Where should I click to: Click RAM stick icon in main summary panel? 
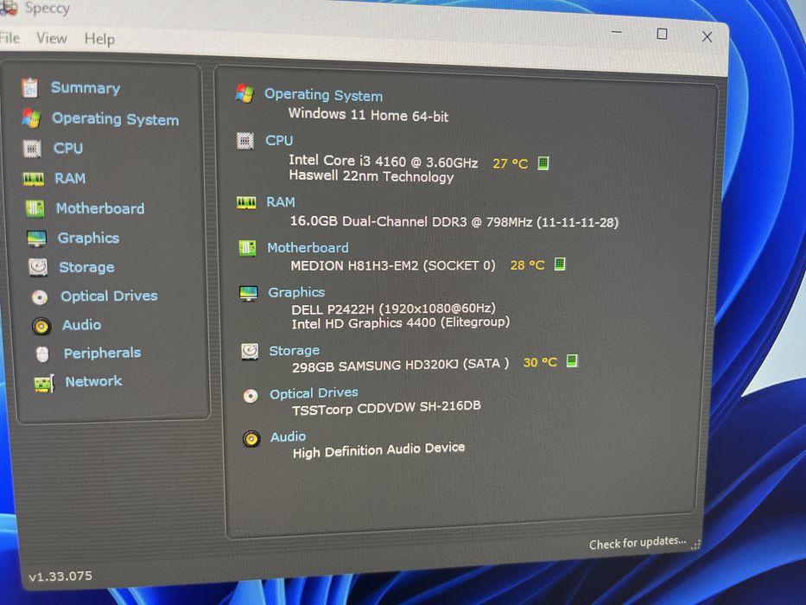[246, 203]
